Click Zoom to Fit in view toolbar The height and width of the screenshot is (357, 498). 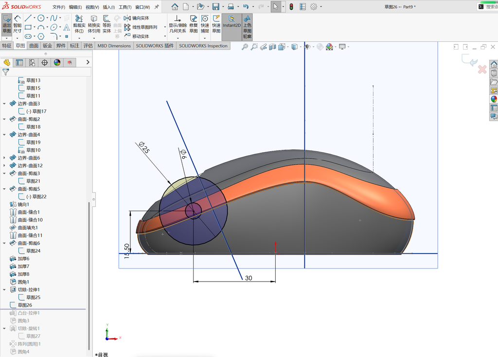[x=245, y=47]
